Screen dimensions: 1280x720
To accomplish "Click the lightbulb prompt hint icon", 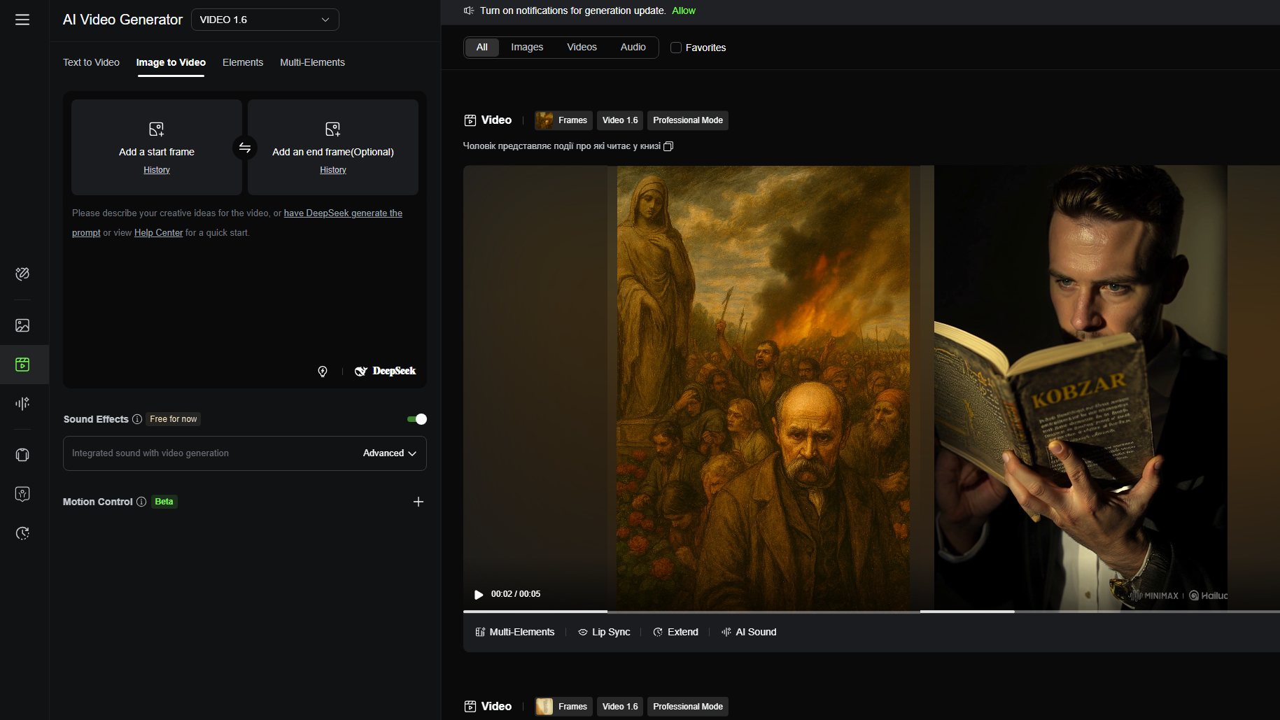I will [323, 372].
